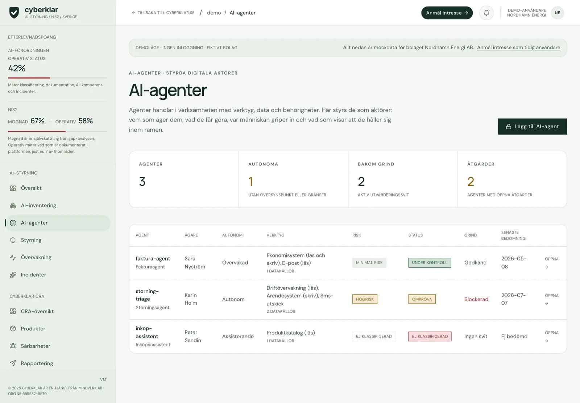Image resolution: width=580 pixels, height=403 pixels.
Task: Click the AI-agenter chip icon
Action: (13, 223)
